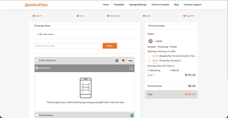The width and height of the screenshot is (228, 118).
Task: Click the 19:50 departure time
Action: click(155, 56)
